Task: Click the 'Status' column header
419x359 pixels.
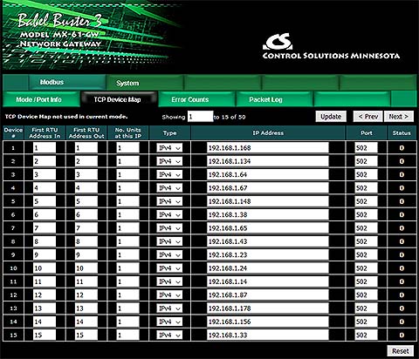Action: pyautogui.click(x=402, y=133)
